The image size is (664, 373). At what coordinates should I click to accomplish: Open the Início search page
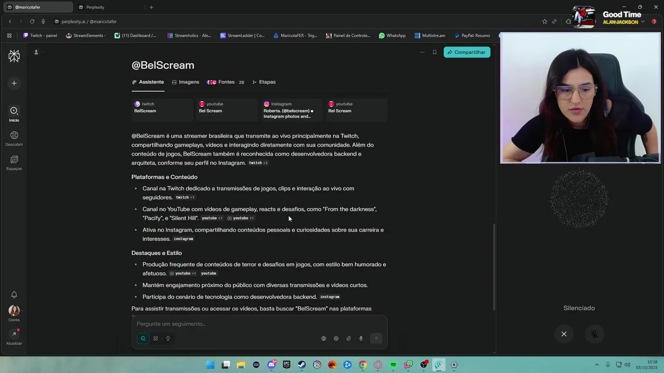[x=14, y=113]
